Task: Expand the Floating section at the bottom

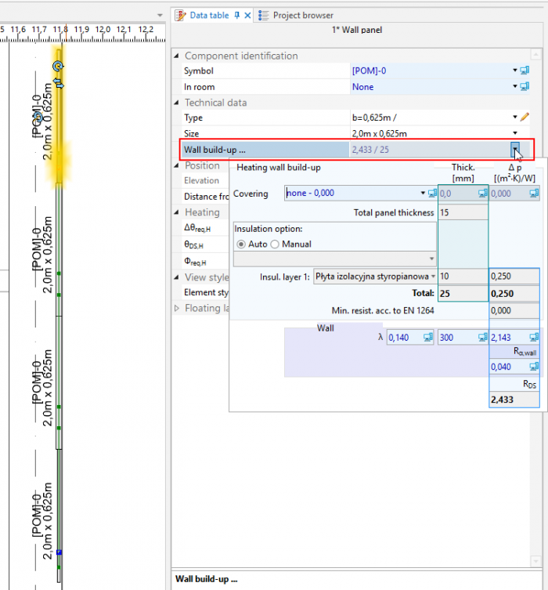Action: [177, 309]
